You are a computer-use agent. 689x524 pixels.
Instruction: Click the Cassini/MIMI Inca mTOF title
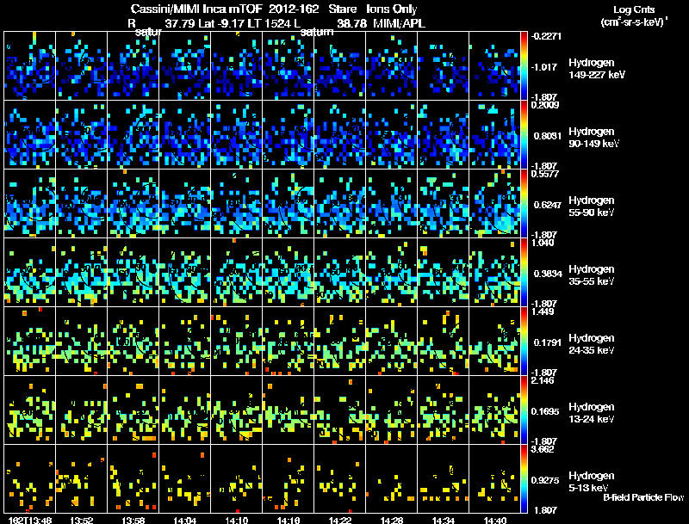point(196,9)
